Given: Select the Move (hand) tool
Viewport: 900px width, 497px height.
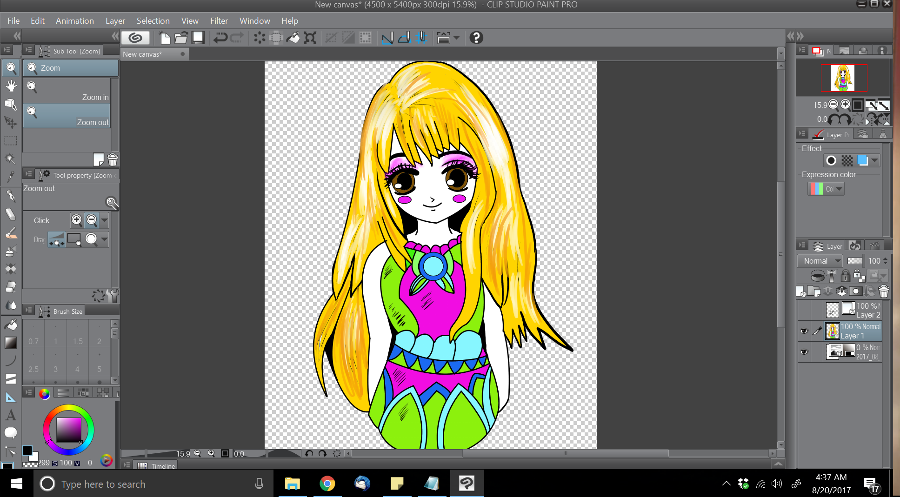Looking at the screenshot, I should pyautogui.click(x=11, y=86).
